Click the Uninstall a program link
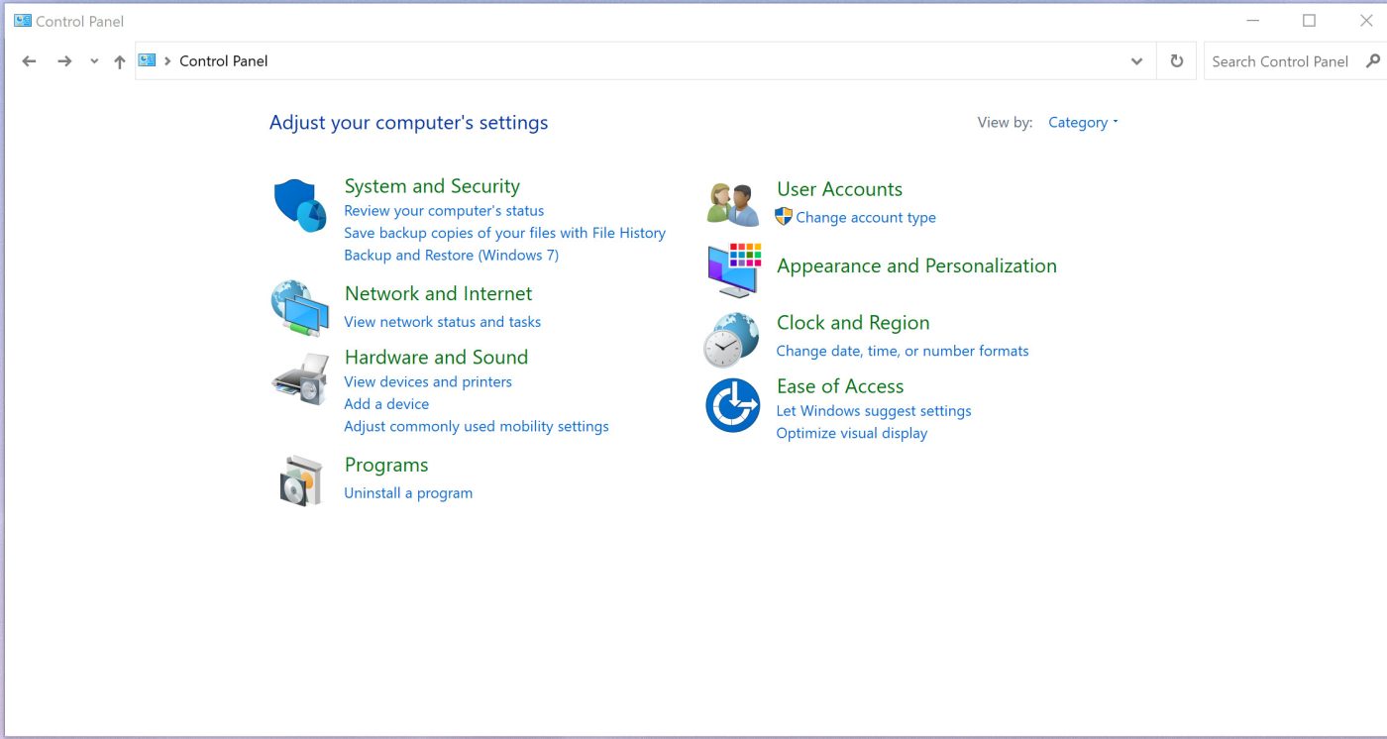Screen dimensions: 1387x739 pyautogui.click(x=408, y=493)
